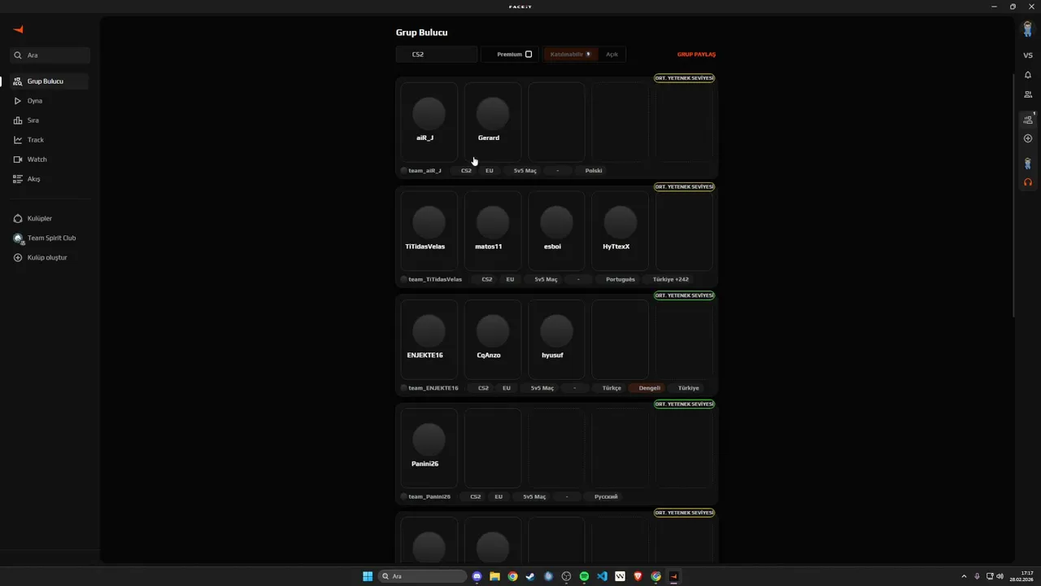
Task: Open esboi's player card
Action: (556, 230)
